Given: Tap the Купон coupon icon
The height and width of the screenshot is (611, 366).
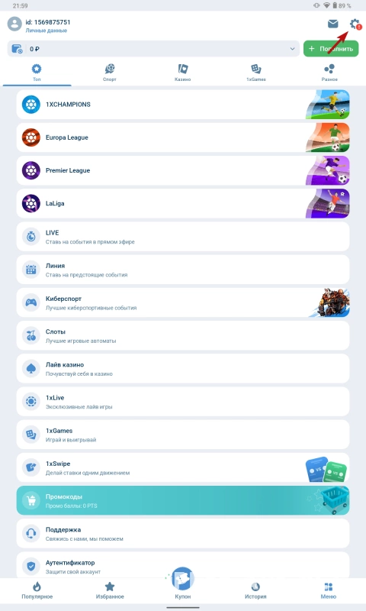Looking at the screenshot, I should pos(183,579).
